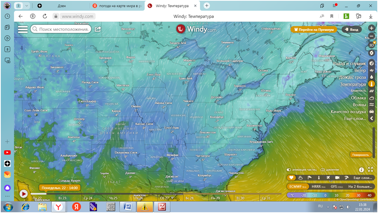Open Word from the taskbar
This screenshot has height=213, width=378.
click(127, 207)
